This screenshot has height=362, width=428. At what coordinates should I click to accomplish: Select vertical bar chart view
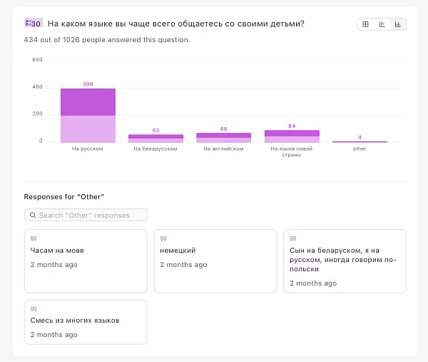coord(397,24)
